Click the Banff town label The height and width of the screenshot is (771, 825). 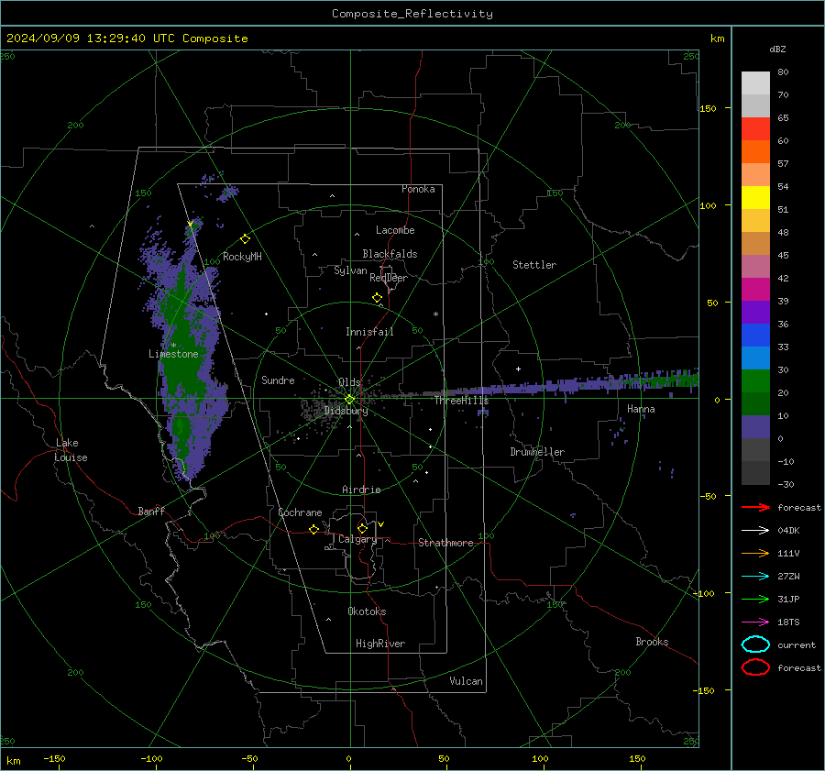coord(151,512)
